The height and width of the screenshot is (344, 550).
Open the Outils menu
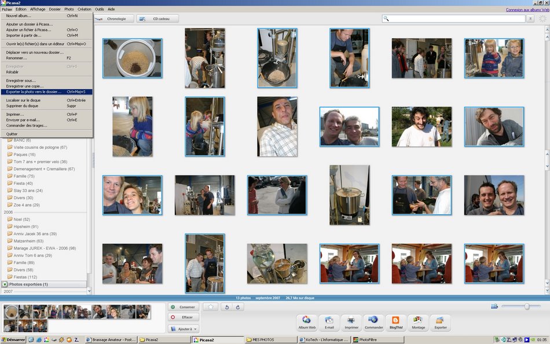(x=99, y=9)
